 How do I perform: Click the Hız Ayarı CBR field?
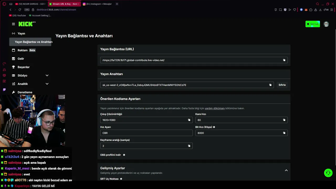coord(146,133)
